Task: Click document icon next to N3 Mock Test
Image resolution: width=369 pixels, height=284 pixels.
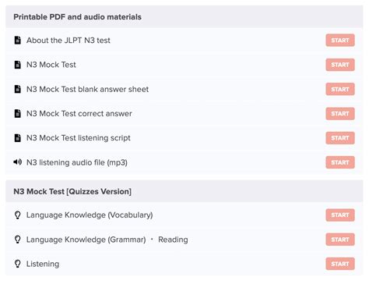Action: tap(17, 65)
